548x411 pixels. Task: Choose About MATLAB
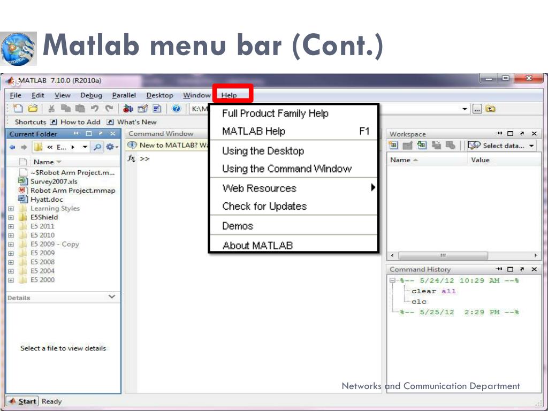coord(294,245)
